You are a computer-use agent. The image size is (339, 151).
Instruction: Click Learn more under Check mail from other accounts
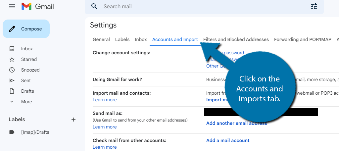click(105, 147)
